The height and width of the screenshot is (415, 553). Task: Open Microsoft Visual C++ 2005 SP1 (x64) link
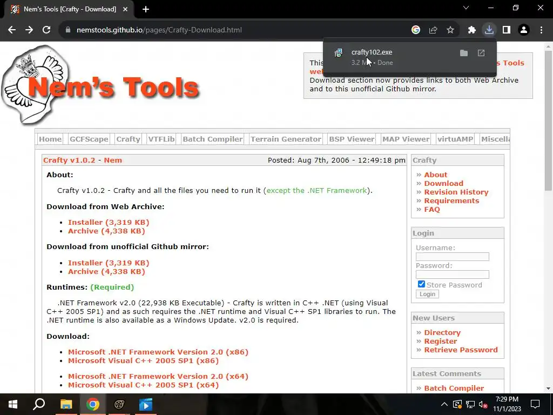coord(143,385)
